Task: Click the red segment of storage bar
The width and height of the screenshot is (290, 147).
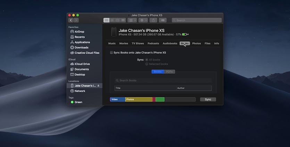Action: pyautogui.click(x=154, y=100)
